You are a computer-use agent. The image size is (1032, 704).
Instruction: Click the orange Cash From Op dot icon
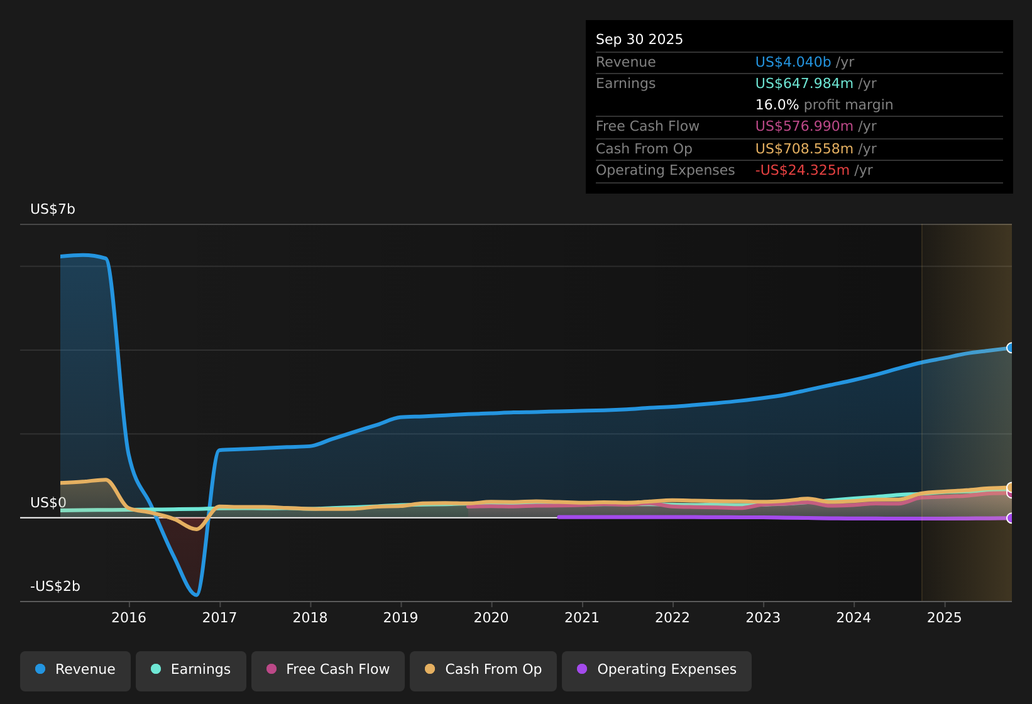430,669
